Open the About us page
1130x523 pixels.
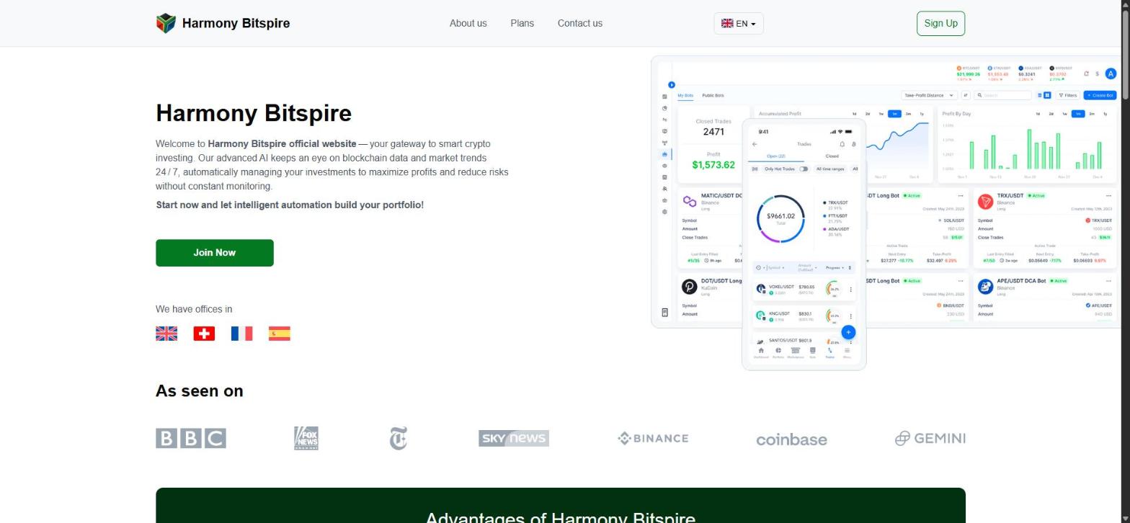468,23
